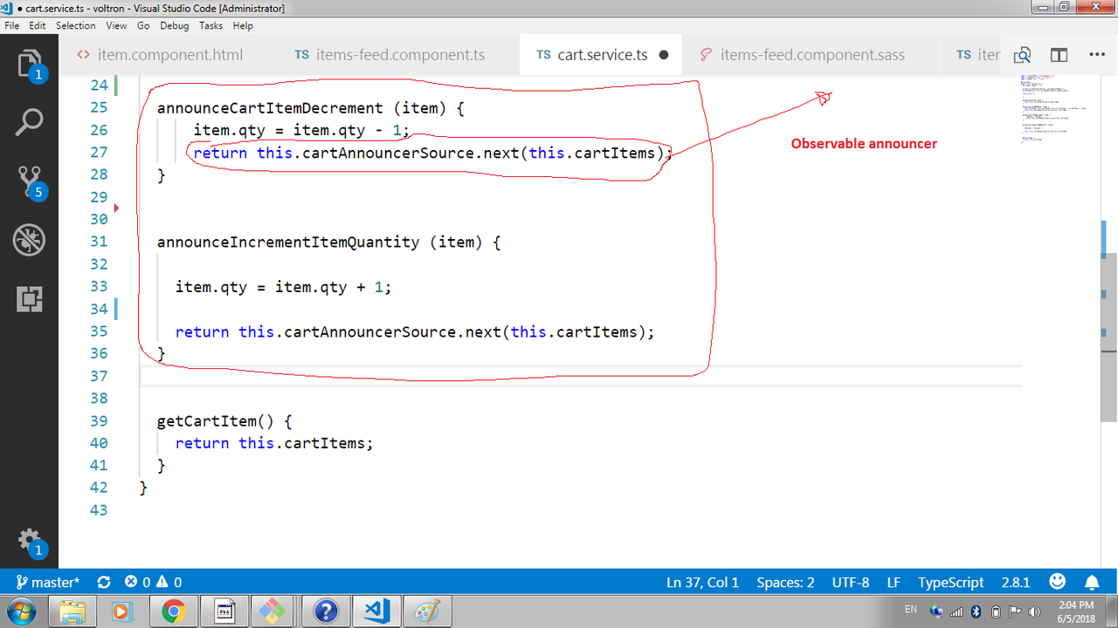Click 'item.qty = item.qty - 1;' line
This screenshot has width=1118, height=628.
click(x=301, y=131)
